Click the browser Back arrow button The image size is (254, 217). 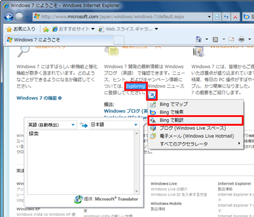click(8, 17)
